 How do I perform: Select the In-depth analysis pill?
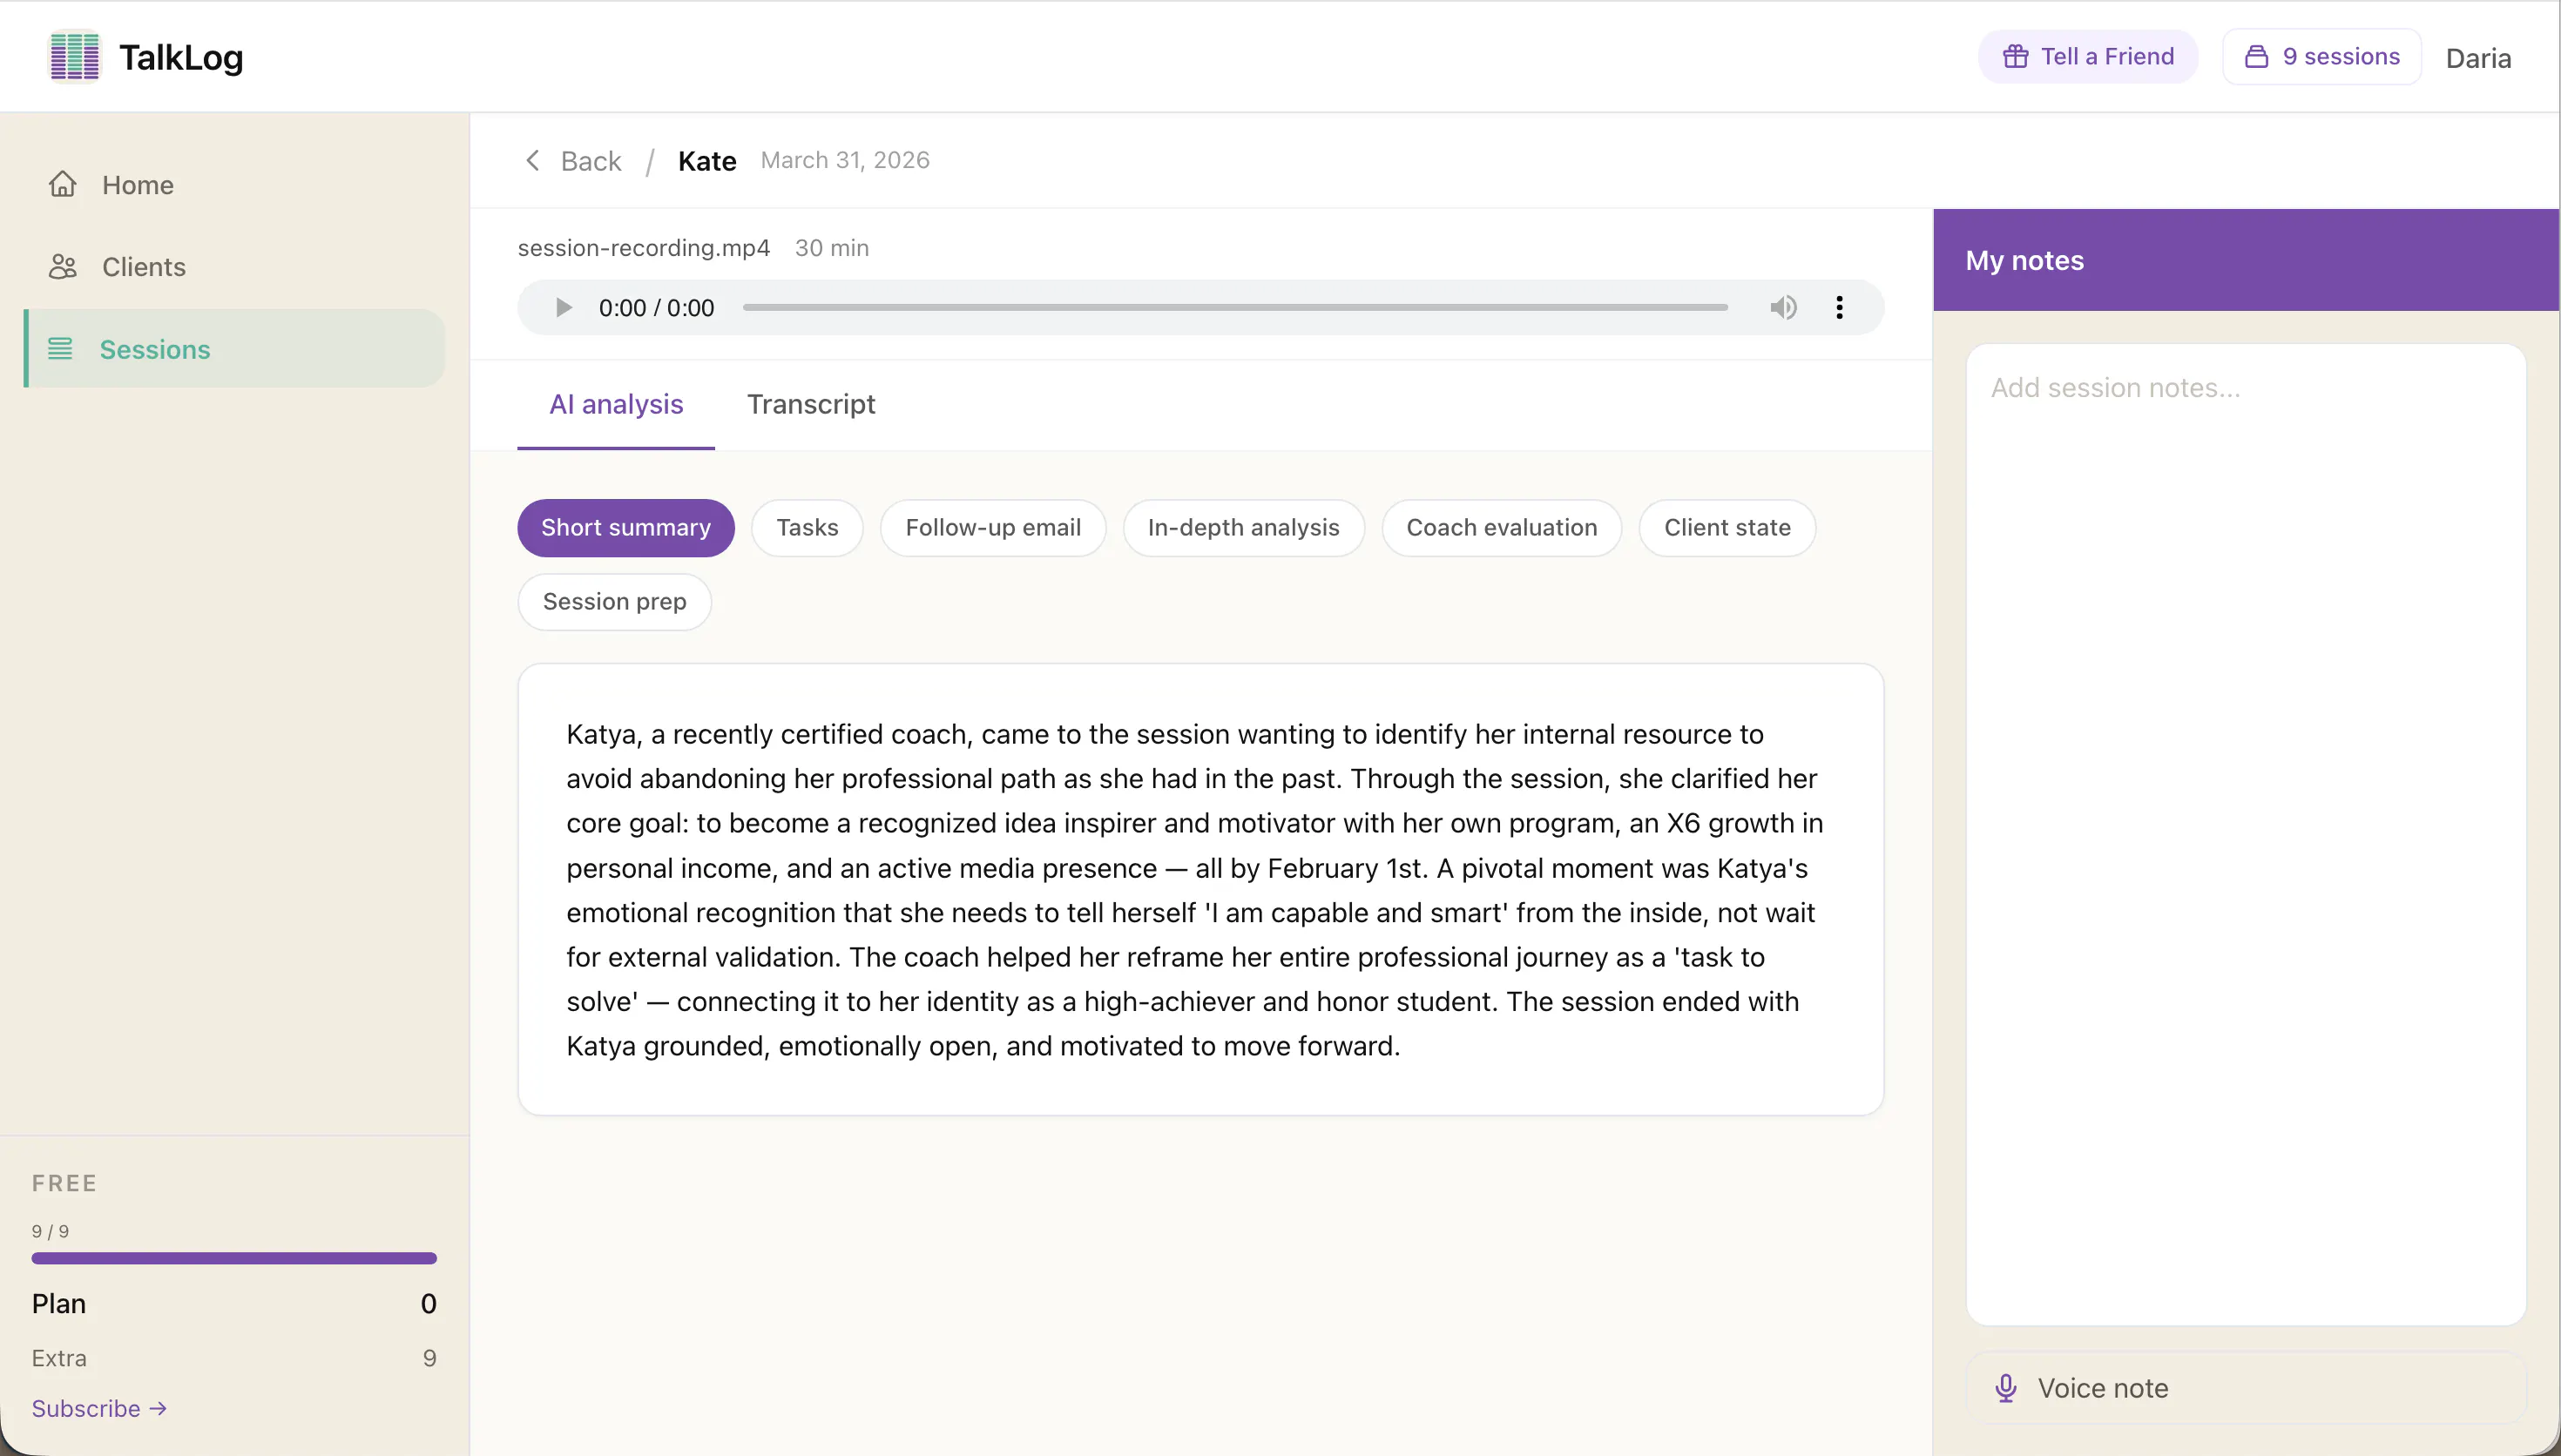1243,528
